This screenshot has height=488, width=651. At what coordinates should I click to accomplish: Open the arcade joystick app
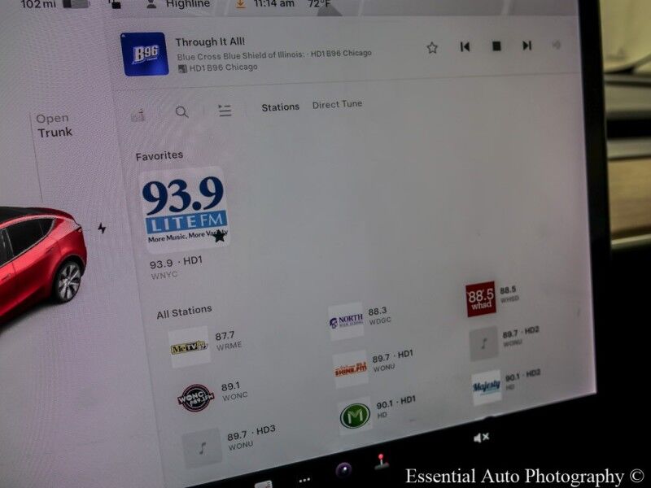(x=381, y=462)
